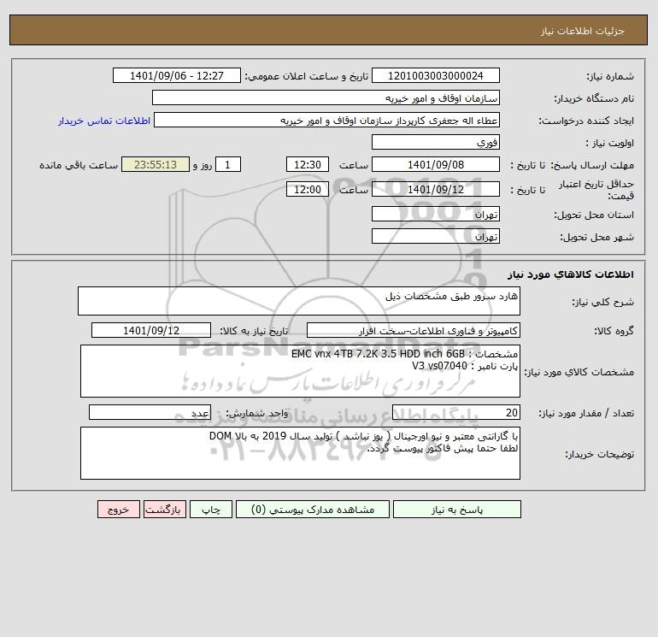The width and height of the screenshot is (658, 637).
Task: Click the label اولویت نیاز
Action: point(610,143)
